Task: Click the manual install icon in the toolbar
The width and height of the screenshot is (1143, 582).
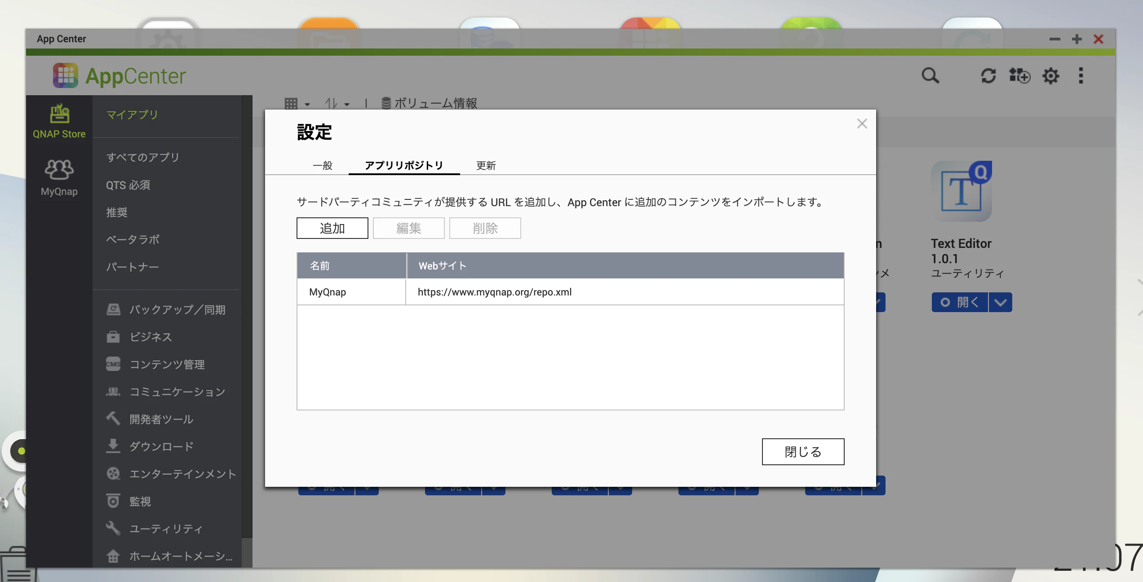Action: coord(1019,75)
